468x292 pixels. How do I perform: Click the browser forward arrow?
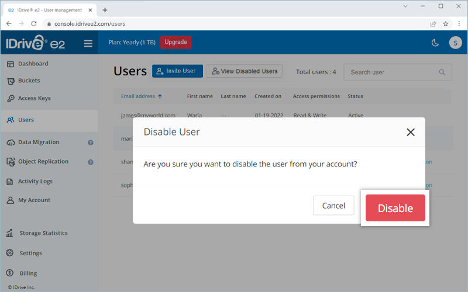pyautogui.click(x=21, y=23)
